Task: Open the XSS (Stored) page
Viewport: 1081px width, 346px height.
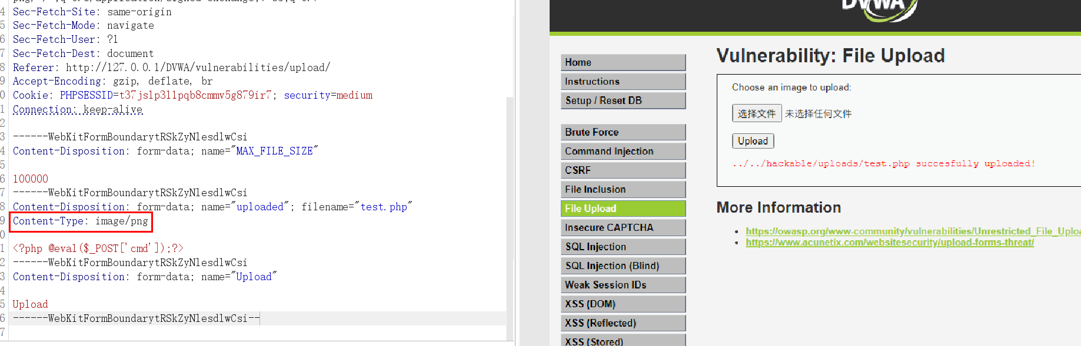Action: pyautogui.click(x=623, y=340)
